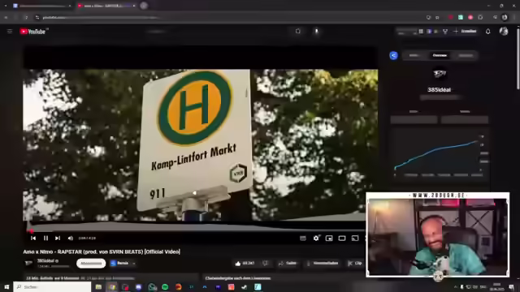This screenshot has width=520, height=292.
Task: Open the YouTube account avatar menu
Action: tap(504, 31)
